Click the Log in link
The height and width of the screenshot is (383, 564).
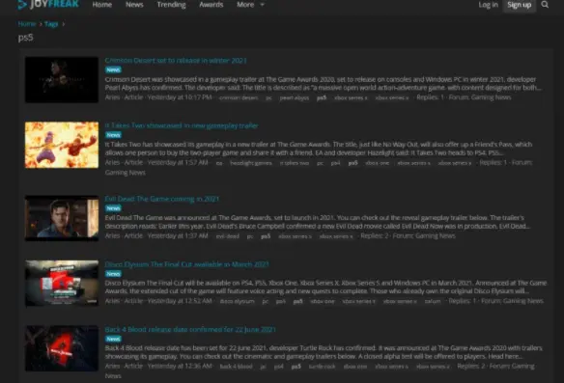click(x=488, y=5)
